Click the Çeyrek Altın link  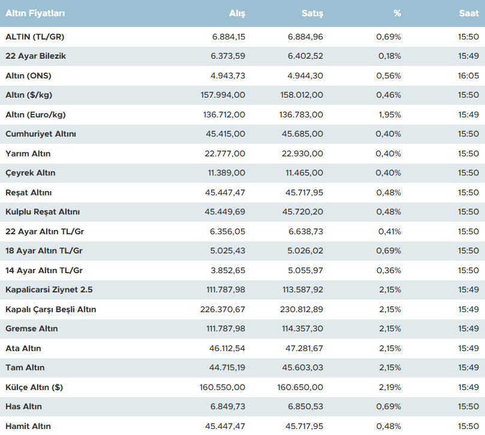[x=31, y=173]
